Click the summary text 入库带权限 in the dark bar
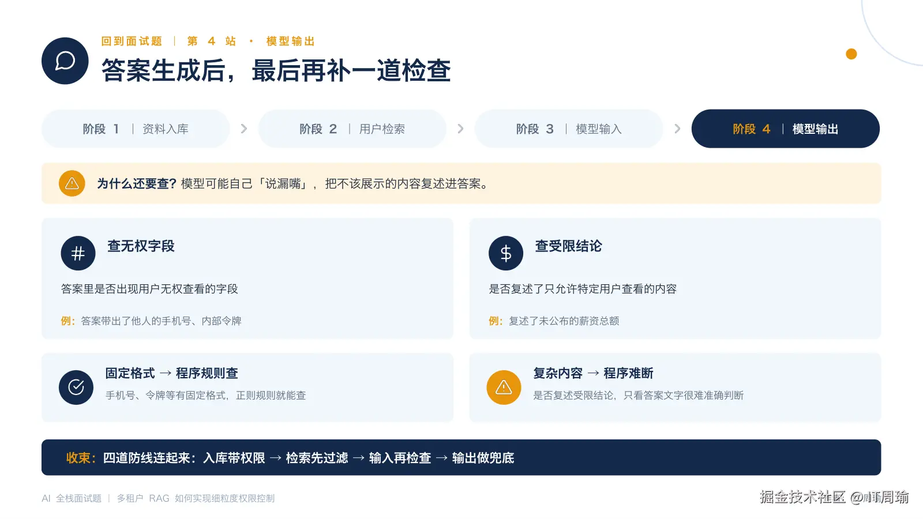Image resolution: width=923 pixels, height=519 pixels. [234, 458]
